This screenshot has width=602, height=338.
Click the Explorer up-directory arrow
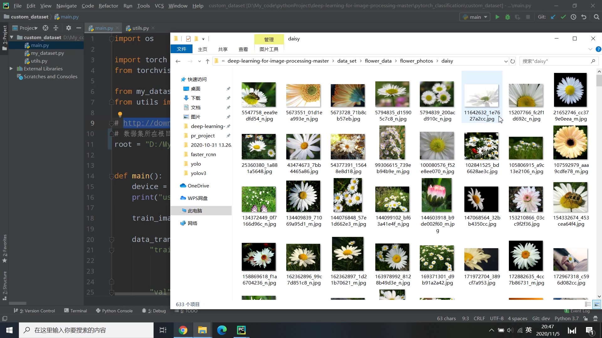click(207, 61)
